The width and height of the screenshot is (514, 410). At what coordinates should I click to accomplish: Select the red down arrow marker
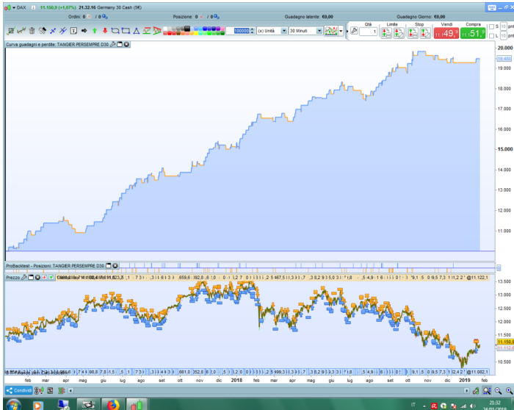tap(105, 31)
